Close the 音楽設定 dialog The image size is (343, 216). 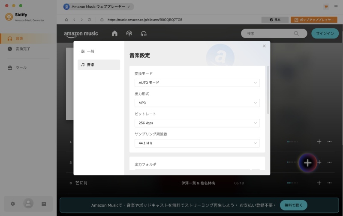click(264, 46)
